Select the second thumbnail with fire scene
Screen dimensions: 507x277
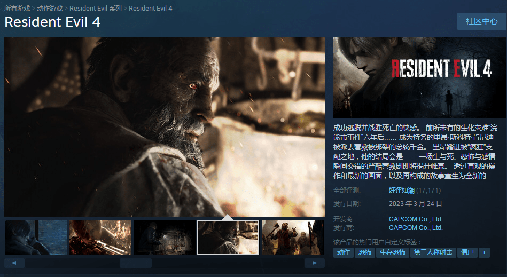coord(100,238)
